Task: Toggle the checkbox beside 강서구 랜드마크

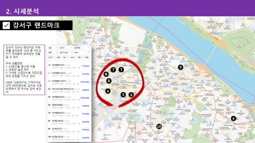Action: (x=6, y=25)
